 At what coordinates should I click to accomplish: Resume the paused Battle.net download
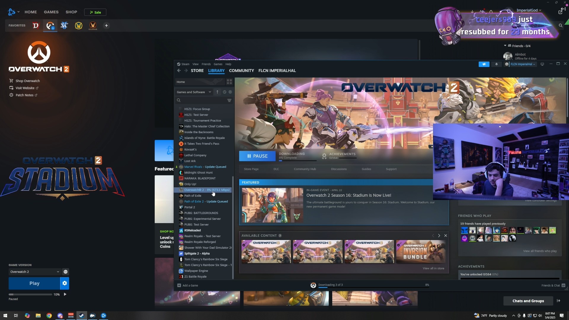click(65, 294)
